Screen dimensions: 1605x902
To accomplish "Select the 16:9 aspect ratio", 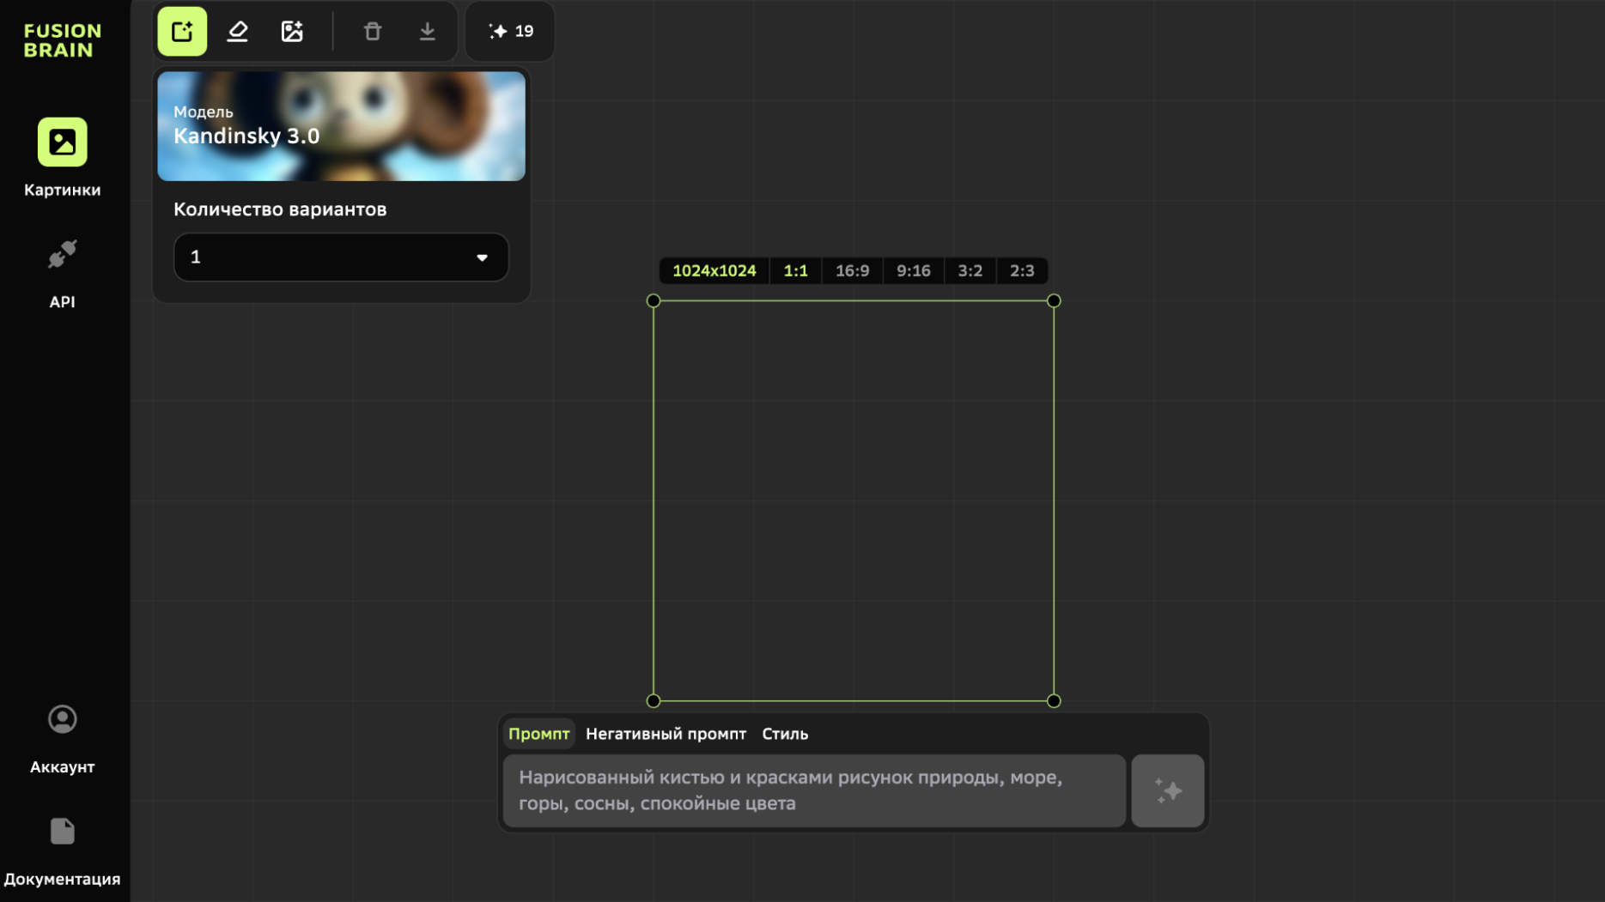I will [x=852, y=271].
